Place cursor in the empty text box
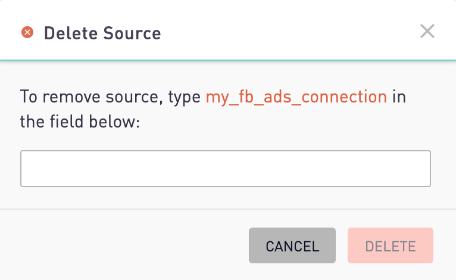The image size is (456, 280). point(226,169)
